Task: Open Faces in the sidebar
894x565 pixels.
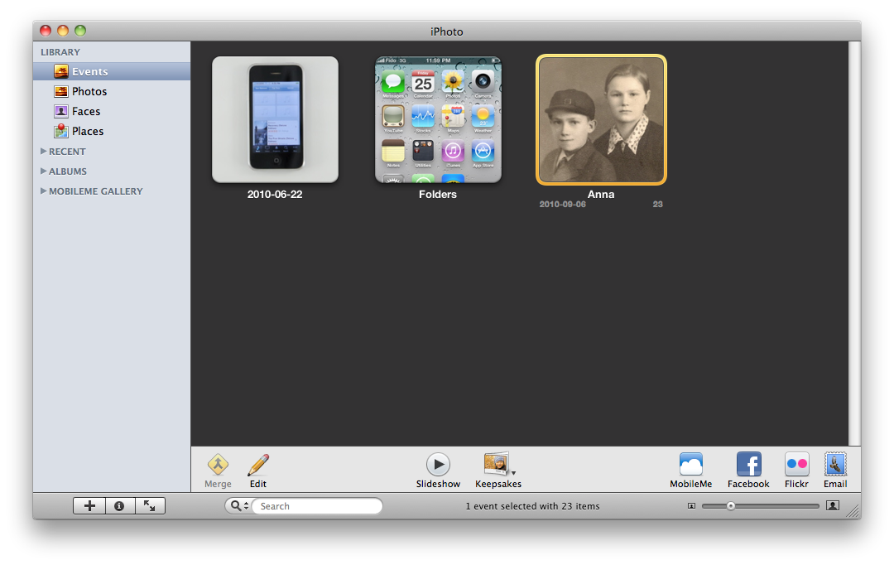Action: [86, 112]
